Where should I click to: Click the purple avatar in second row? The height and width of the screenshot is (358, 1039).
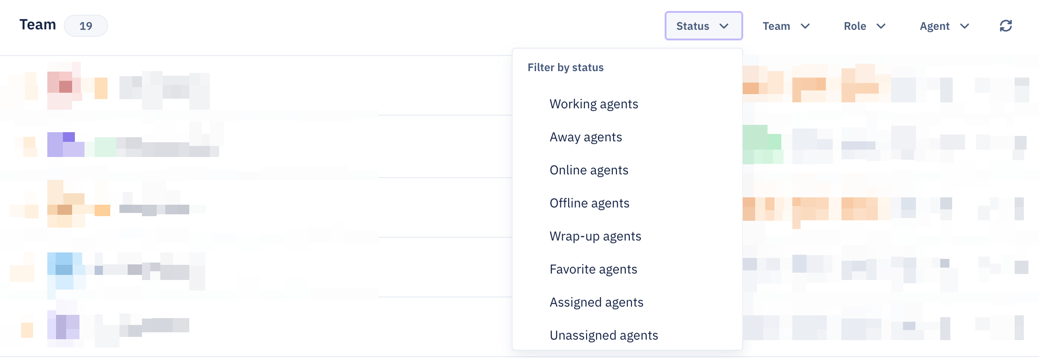(x=66, y=145)
